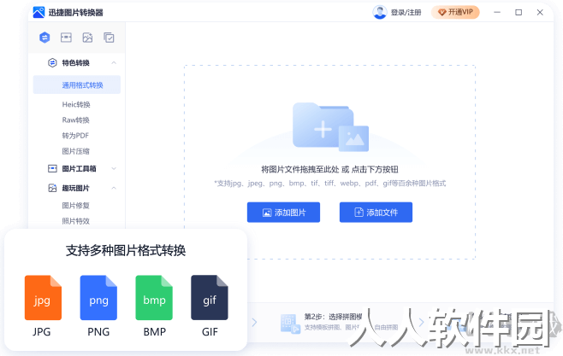Click the 将图片文件拖拽至此处 instruction text
Image resolution: width=563 pixels, height=356 pixels.
(329, 169)
